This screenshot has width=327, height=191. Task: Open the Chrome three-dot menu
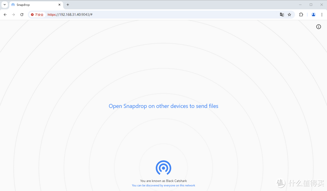(322, 15)
